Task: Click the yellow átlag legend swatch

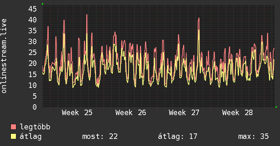Action: (13, 136)
